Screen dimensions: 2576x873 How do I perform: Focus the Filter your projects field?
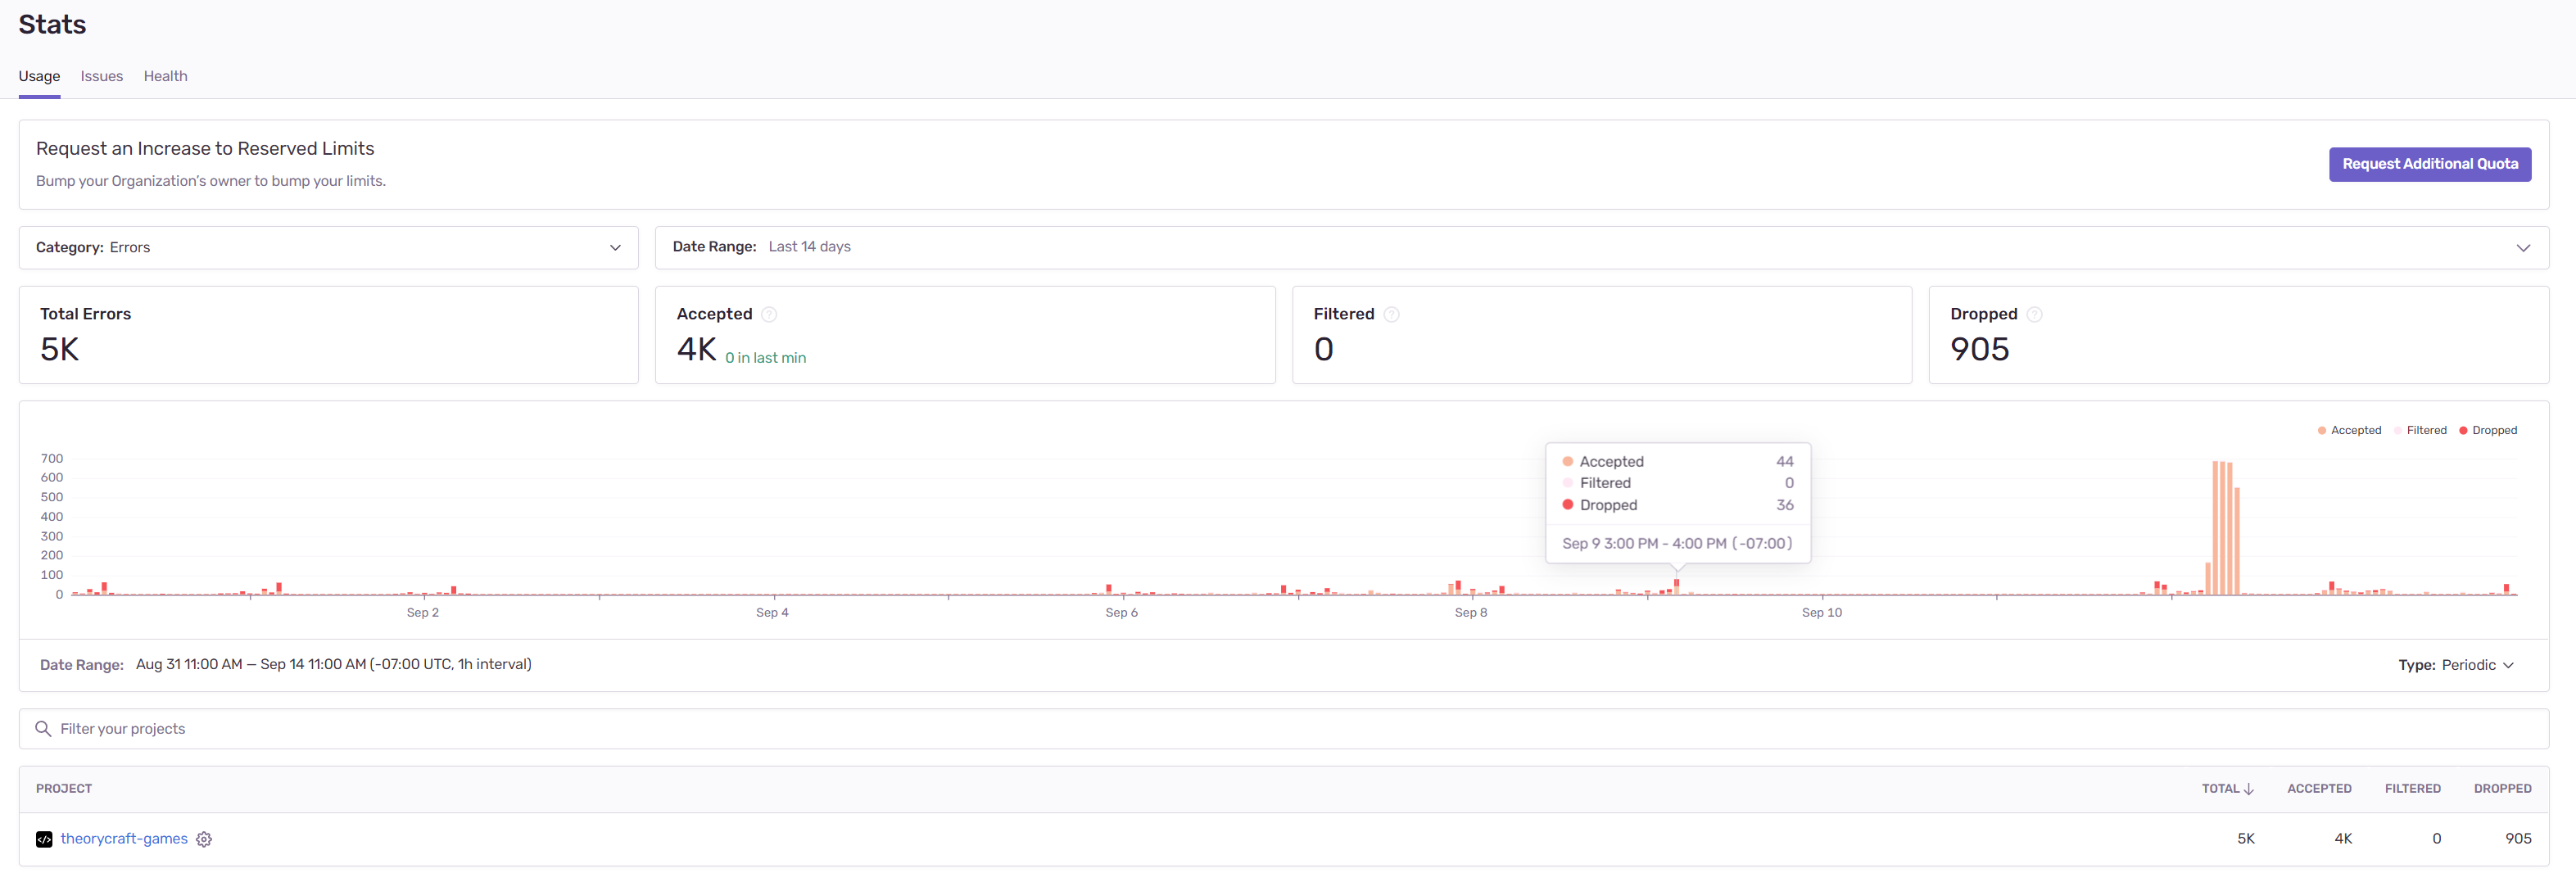[x=1284, y=729]
